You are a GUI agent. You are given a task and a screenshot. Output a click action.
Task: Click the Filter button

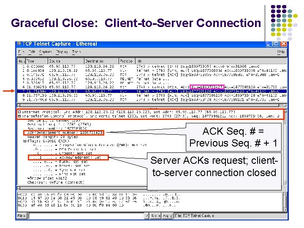(22, 216)
